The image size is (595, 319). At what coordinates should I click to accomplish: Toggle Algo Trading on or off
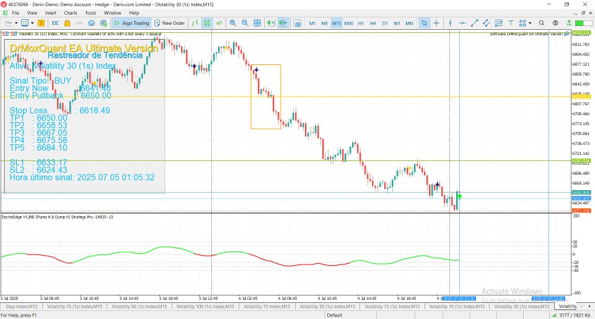coord(131,23)
